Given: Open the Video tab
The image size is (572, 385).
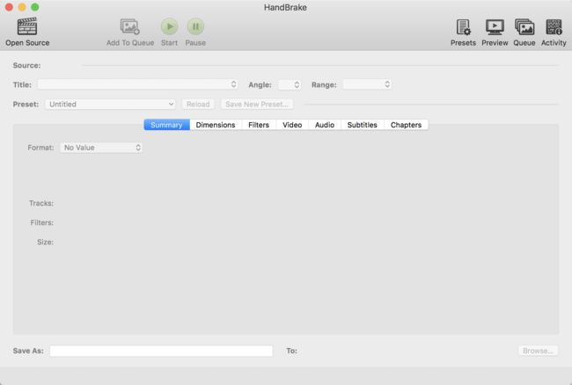Looking at the screenshot, I should point(292,125).
